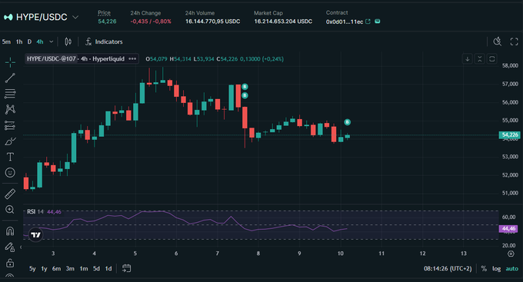Screen dimensions: 523x282
Task: Set range to 1d
Action: point(108,269)
